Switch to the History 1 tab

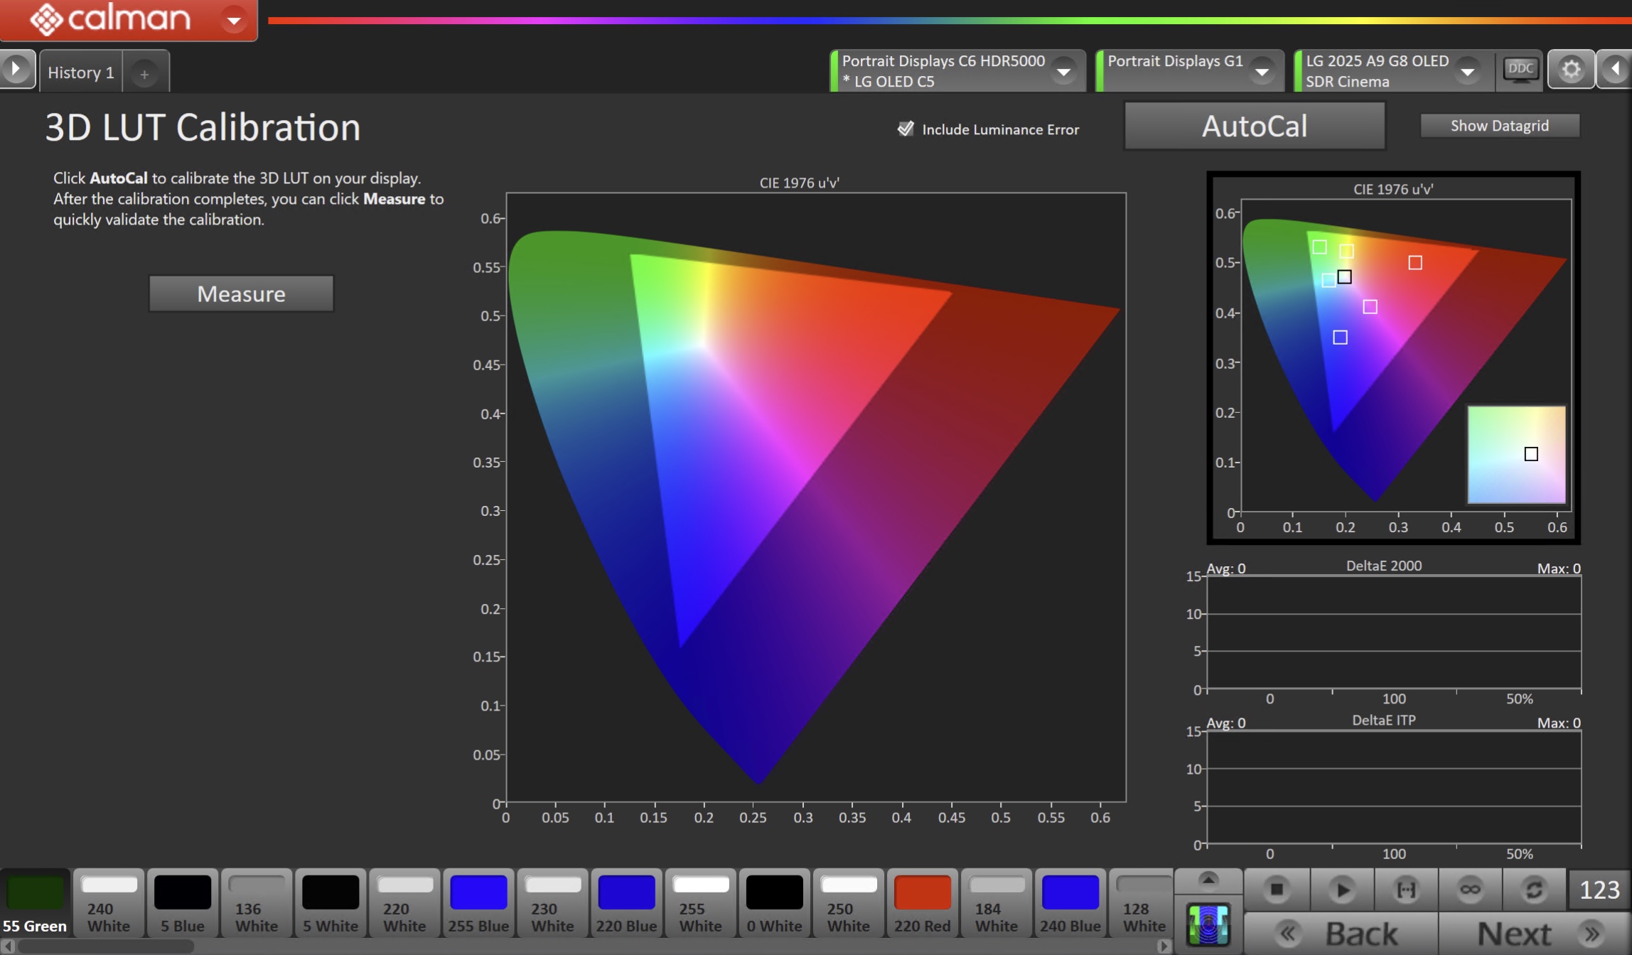point(80,72)
